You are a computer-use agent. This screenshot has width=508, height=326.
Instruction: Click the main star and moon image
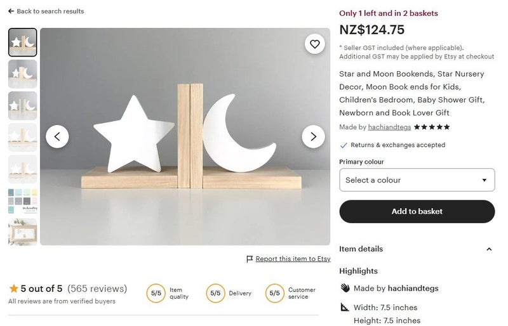185,136
